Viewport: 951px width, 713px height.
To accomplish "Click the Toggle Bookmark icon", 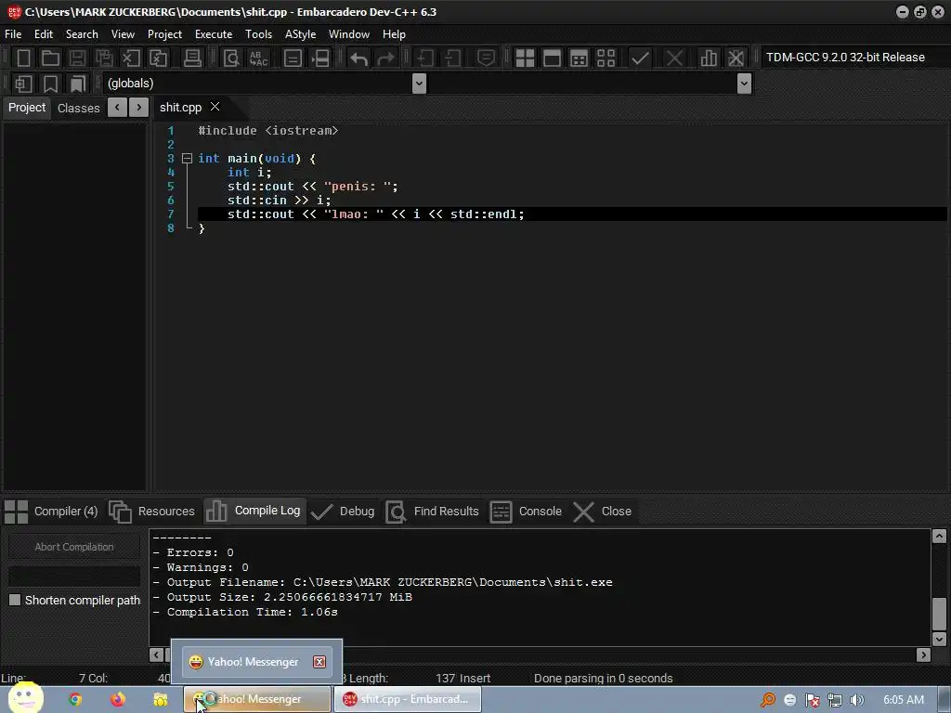I will point(50,84).
